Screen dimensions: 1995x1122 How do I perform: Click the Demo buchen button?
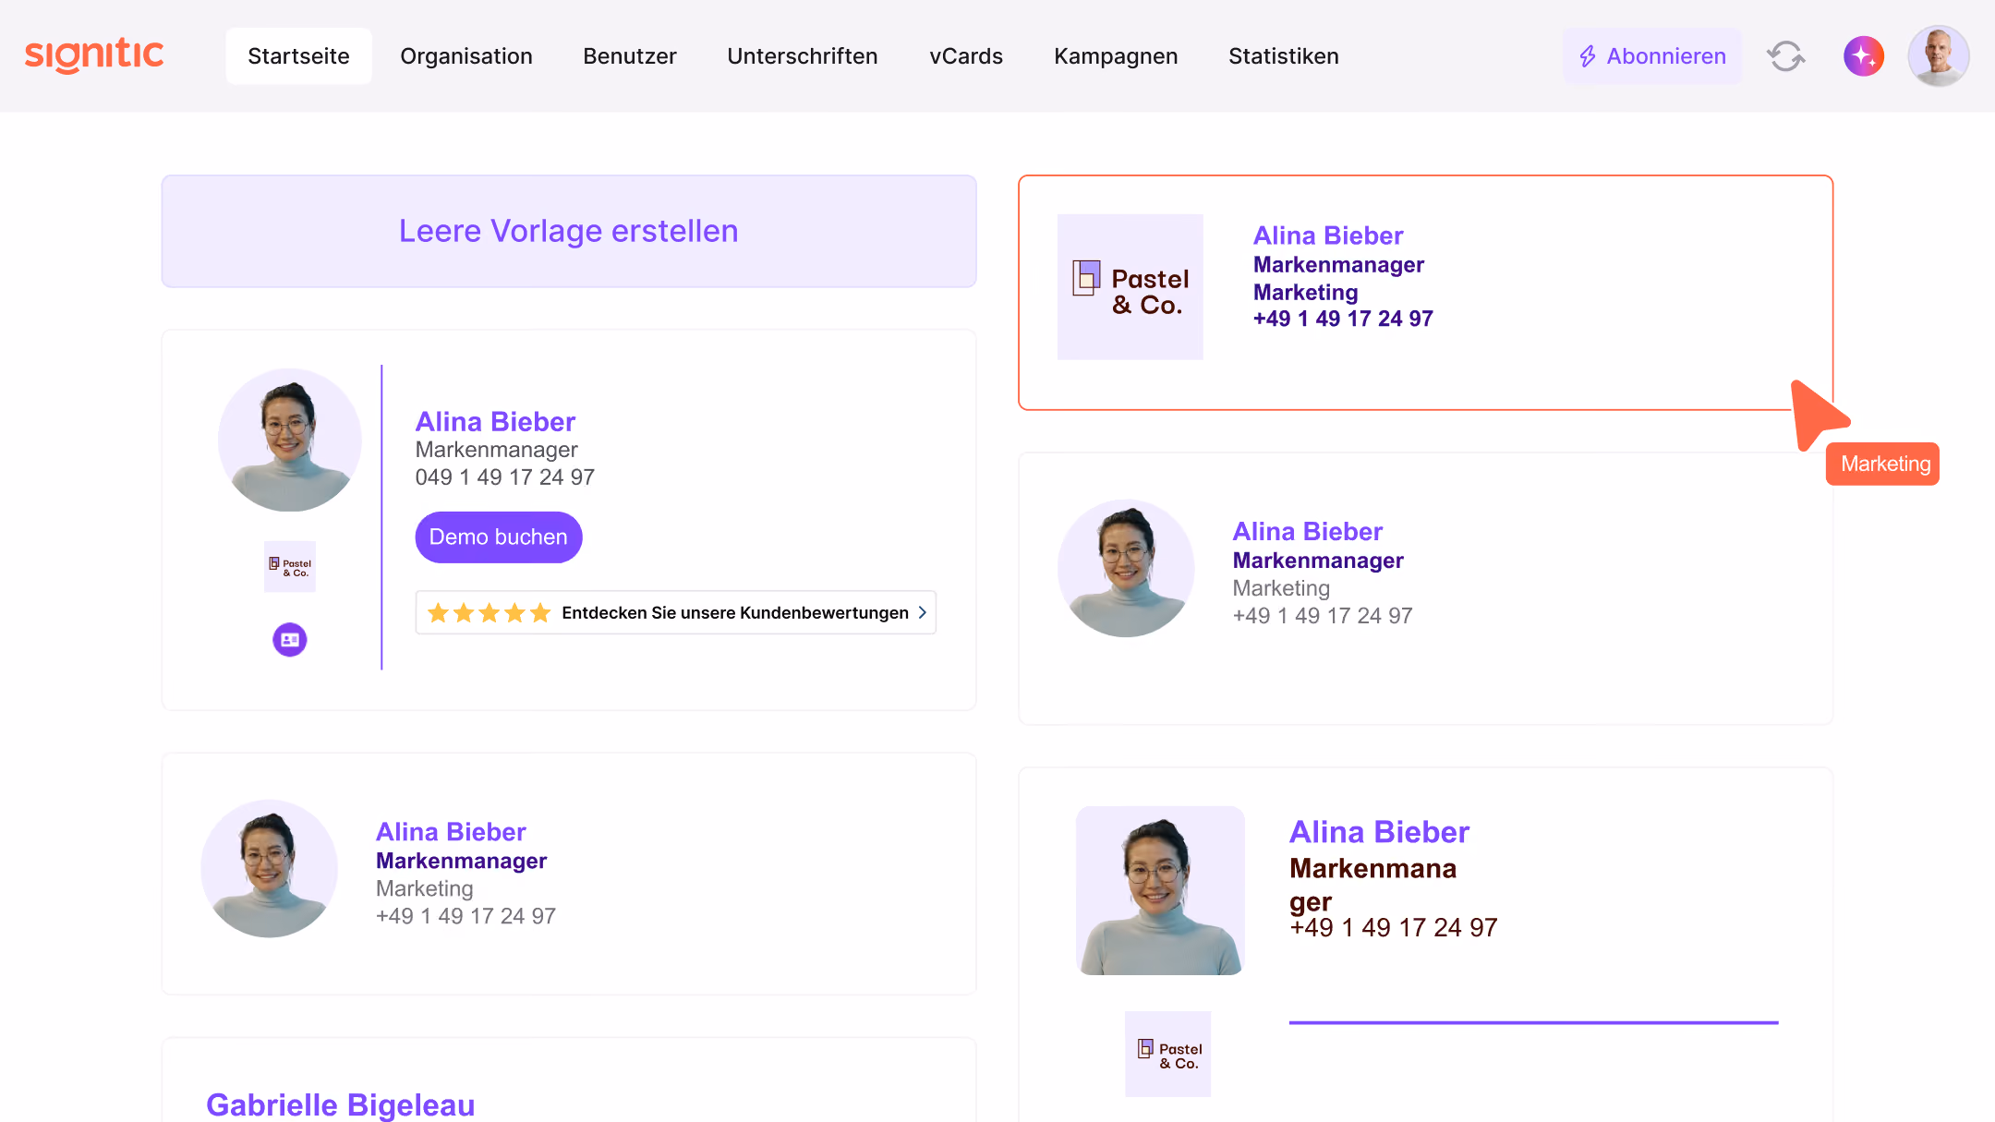(x=499, y=537)
